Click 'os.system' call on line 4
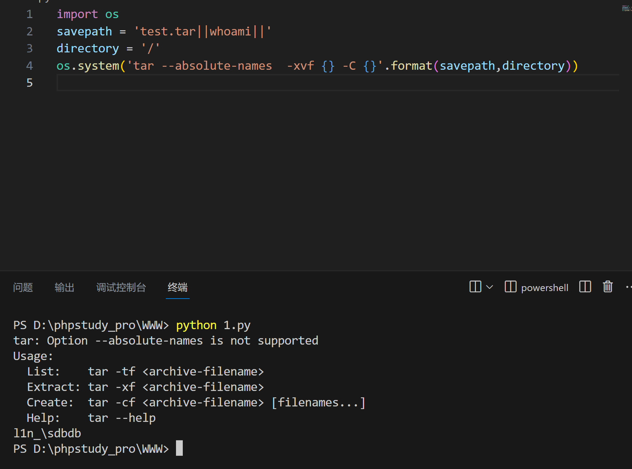The image size is (632, 469). tap(88, 66)
